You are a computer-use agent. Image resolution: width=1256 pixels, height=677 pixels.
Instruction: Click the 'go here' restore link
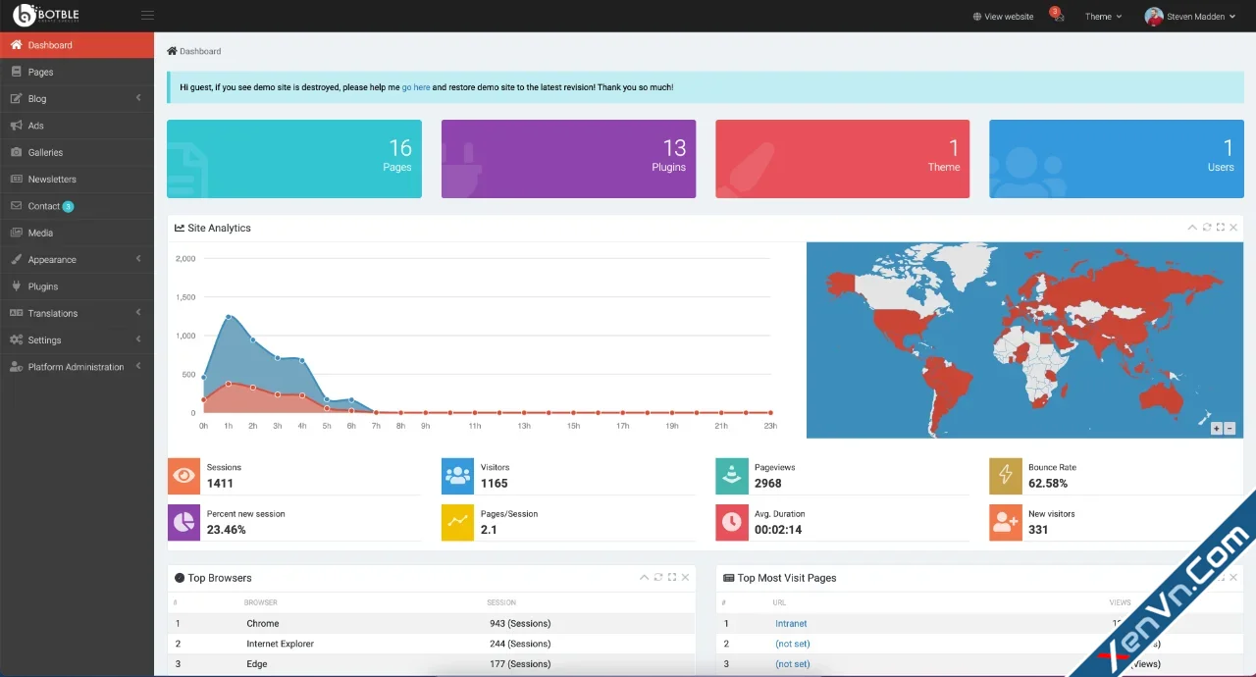pyautogui.click(x=415, y=86)
